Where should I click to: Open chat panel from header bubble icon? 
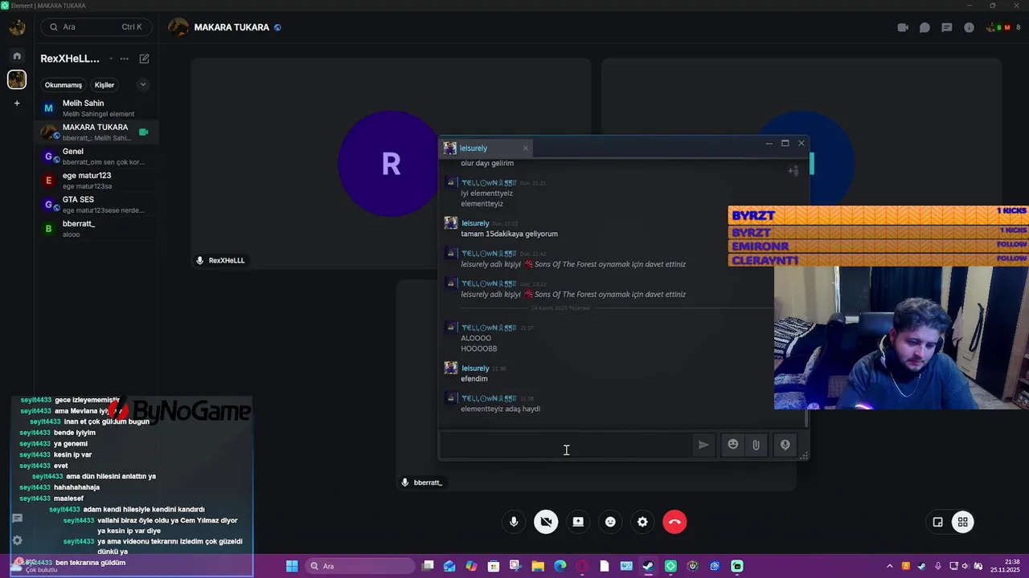pos(924,27)
